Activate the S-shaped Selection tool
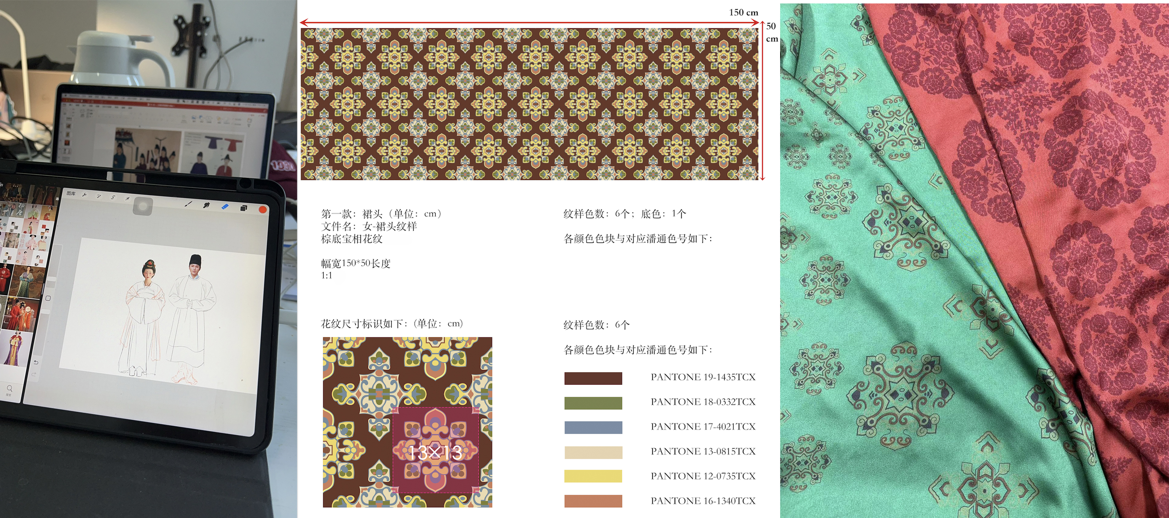 pyautogui.click(x=113, y=198)
